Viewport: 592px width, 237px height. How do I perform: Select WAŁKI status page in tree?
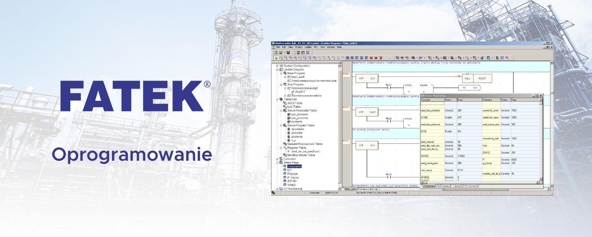pos(292,184)
